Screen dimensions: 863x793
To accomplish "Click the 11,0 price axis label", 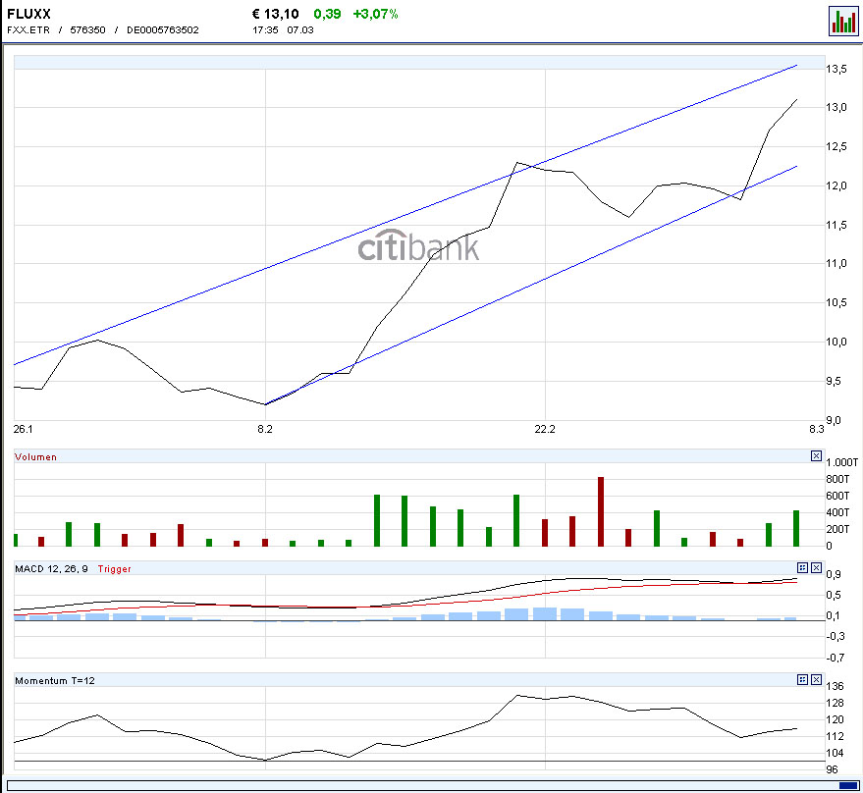I will pyautogui.click(x=836, y=263).
